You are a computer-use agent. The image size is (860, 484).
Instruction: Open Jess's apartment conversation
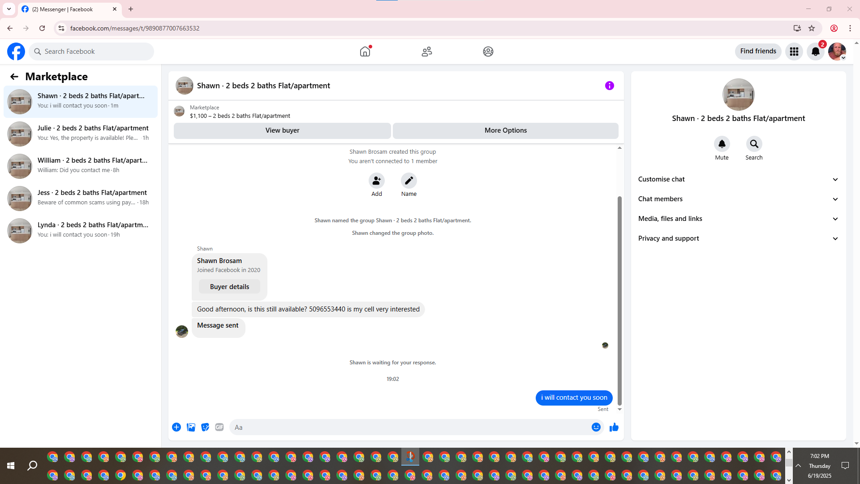[x=81, y=199]
